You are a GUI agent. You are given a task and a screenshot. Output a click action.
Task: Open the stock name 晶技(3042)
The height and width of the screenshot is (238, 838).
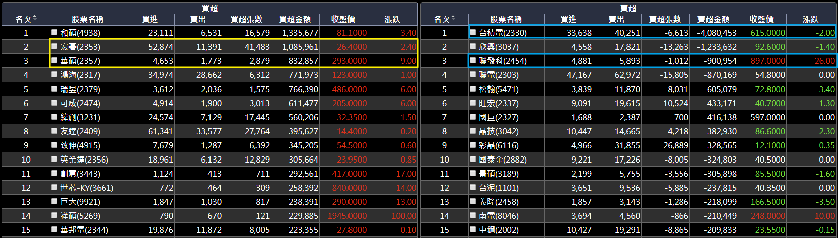(499, 131)
